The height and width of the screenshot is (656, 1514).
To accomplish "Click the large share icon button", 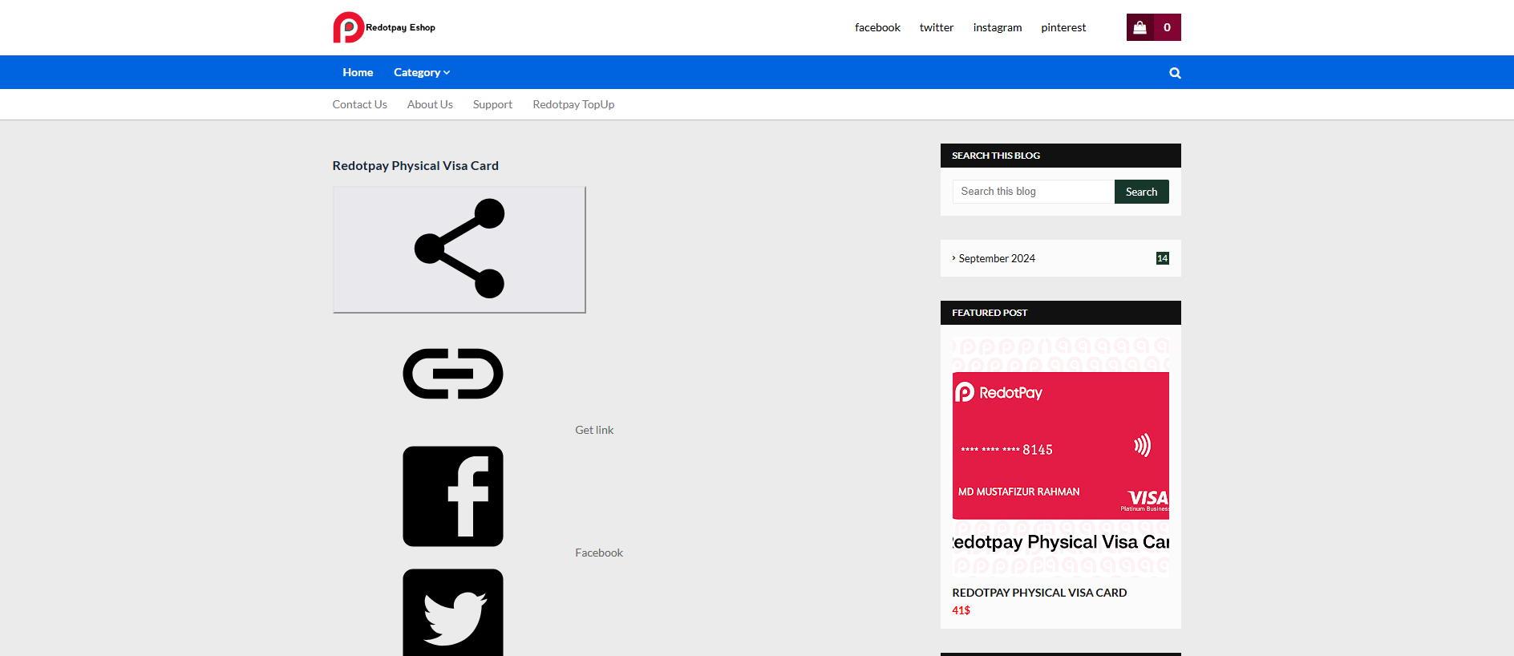I will [x=459, y=249].
